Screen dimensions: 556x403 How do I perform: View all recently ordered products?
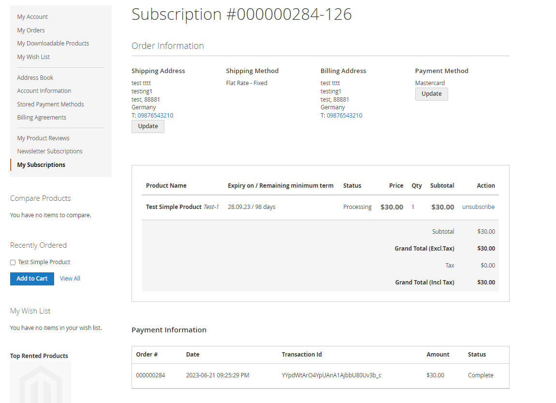click(x=70, y=278)
